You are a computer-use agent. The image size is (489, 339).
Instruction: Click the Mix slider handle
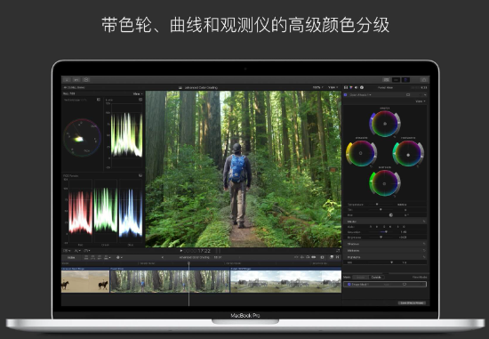(392, 262)
